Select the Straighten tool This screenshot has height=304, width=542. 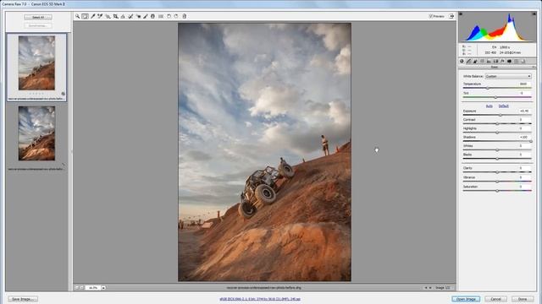[123, 16]
